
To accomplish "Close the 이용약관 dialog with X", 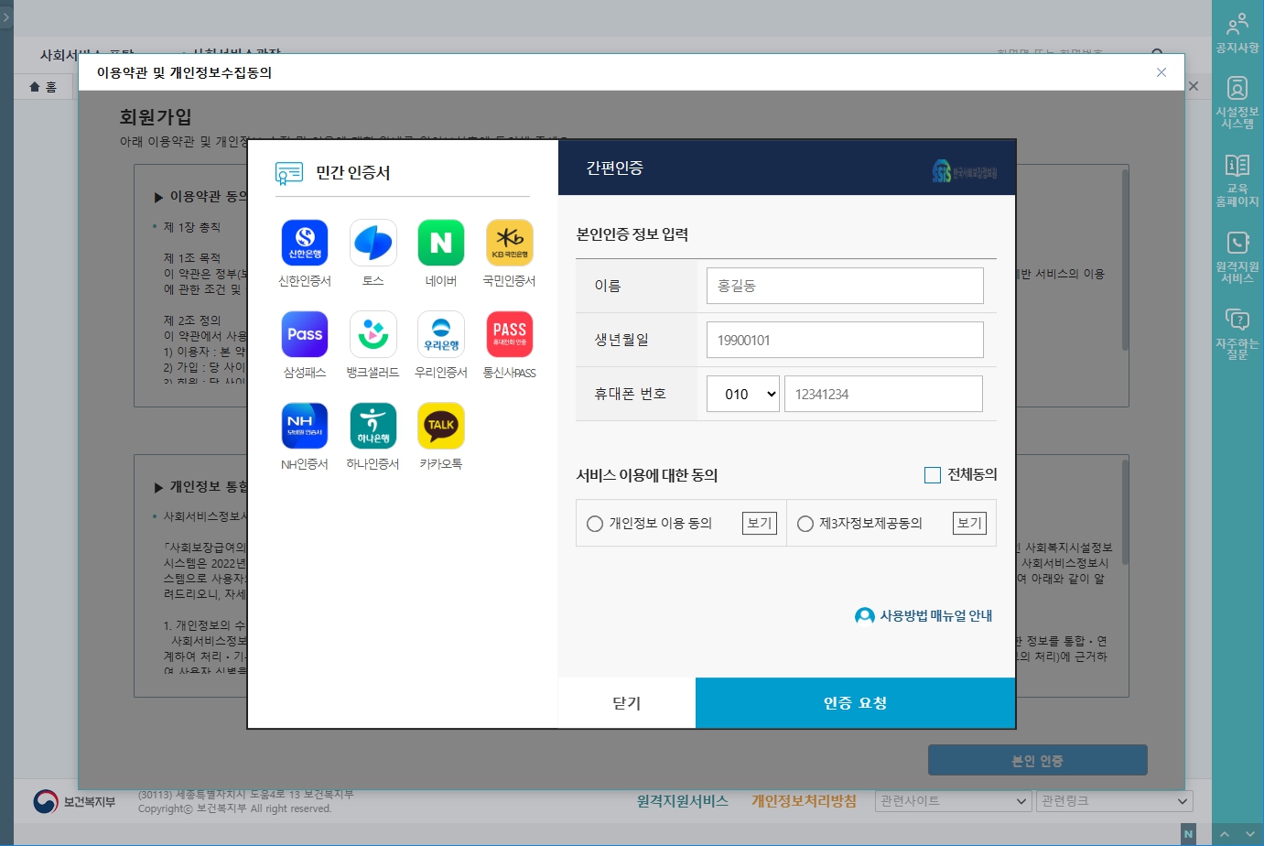I will [1161, 72].
